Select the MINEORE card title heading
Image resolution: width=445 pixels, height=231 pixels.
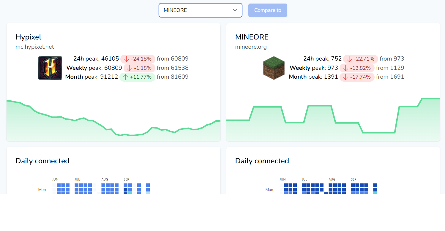pos(252,37)
